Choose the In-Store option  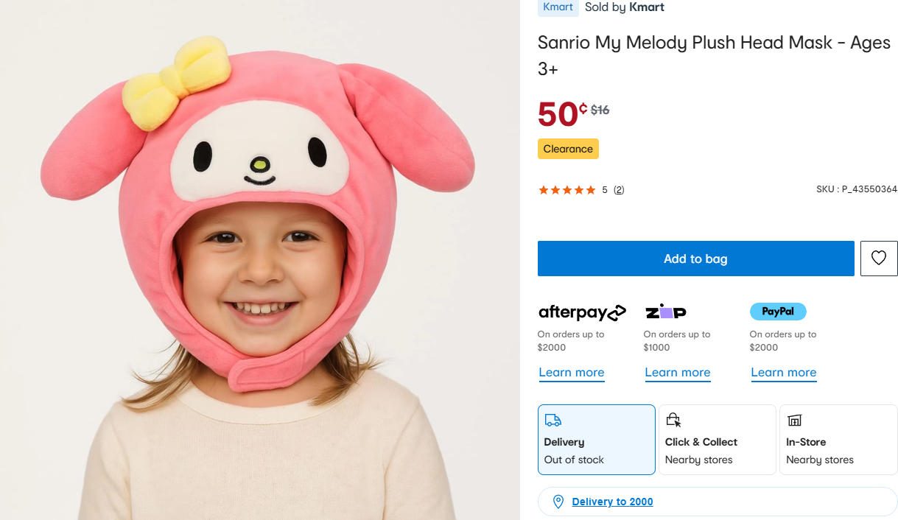click(x=838, y=440)
